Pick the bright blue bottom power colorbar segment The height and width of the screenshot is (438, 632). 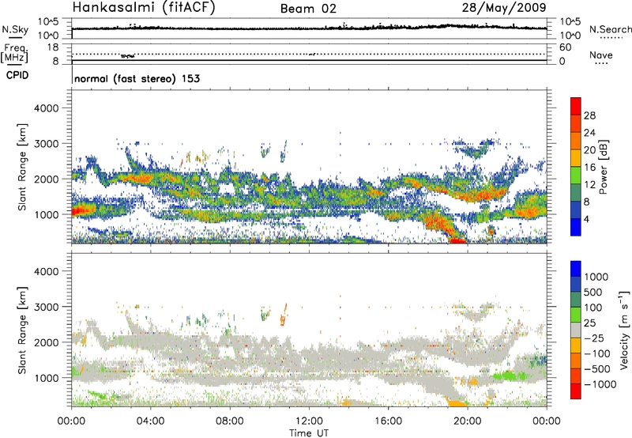(x=576, y=228)
